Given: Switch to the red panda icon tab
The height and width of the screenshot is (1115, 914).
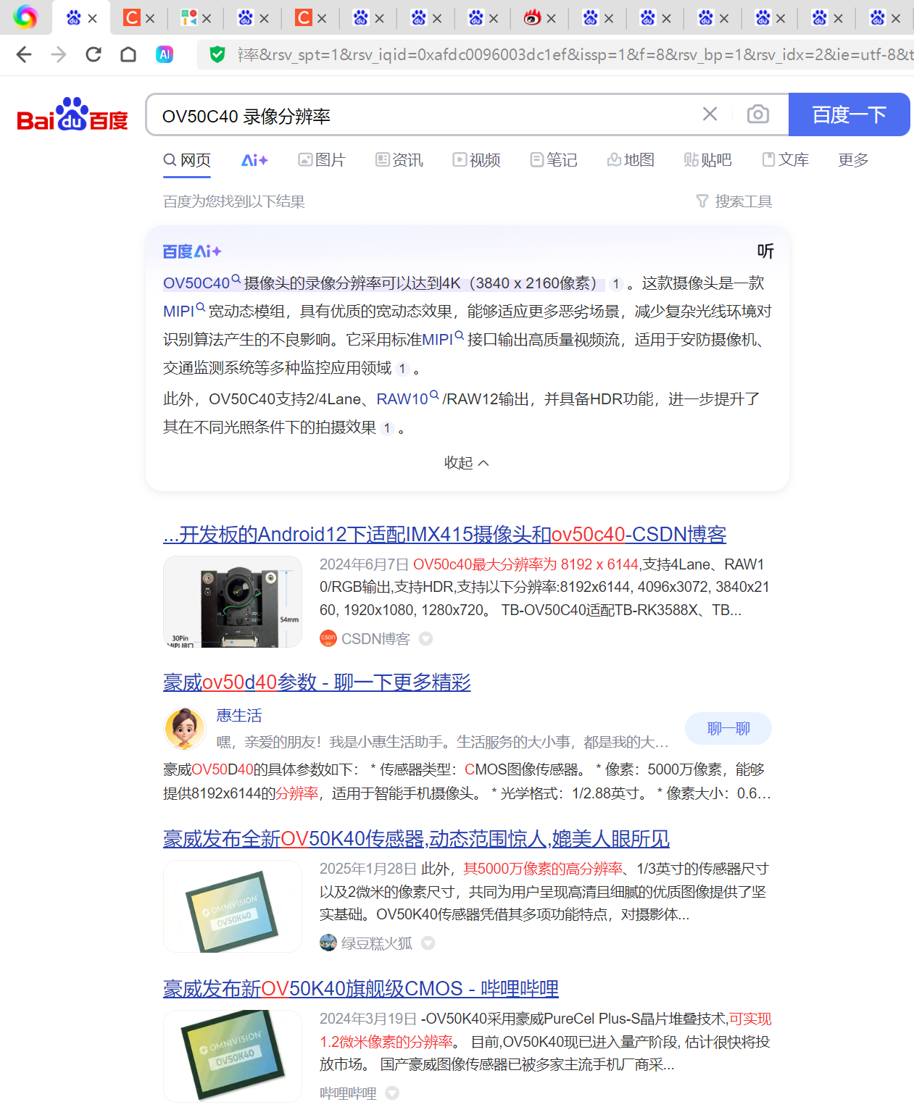Looking at the screenshot, I should point(533,17).
